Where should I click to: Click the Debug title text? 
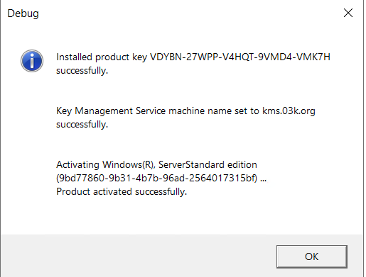(x=23, y=13)
